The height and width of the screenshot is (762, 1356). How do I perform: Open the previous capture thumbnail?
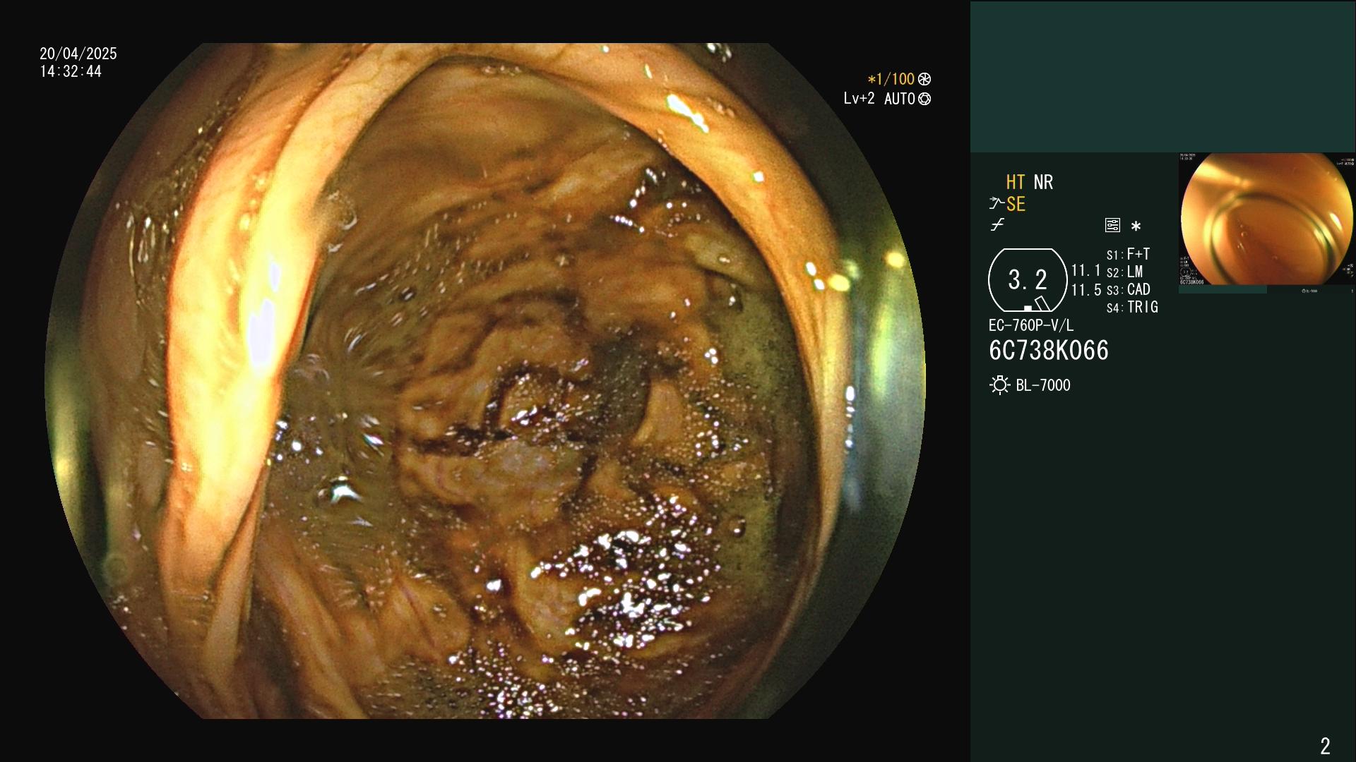(x=1267, y=222)
